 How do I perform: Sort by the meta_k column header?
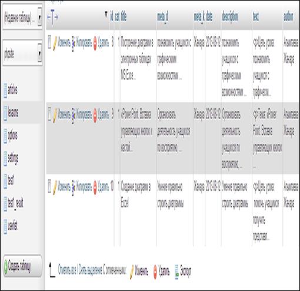pyautogui.click(x=199, y=17)
